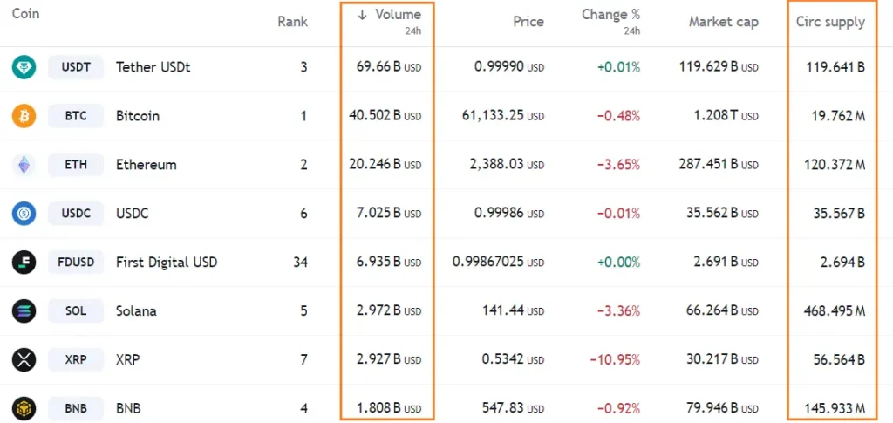Screen dimensions: 893x423
Task: Sort by the Rank column header
Action: coord(293,22)
